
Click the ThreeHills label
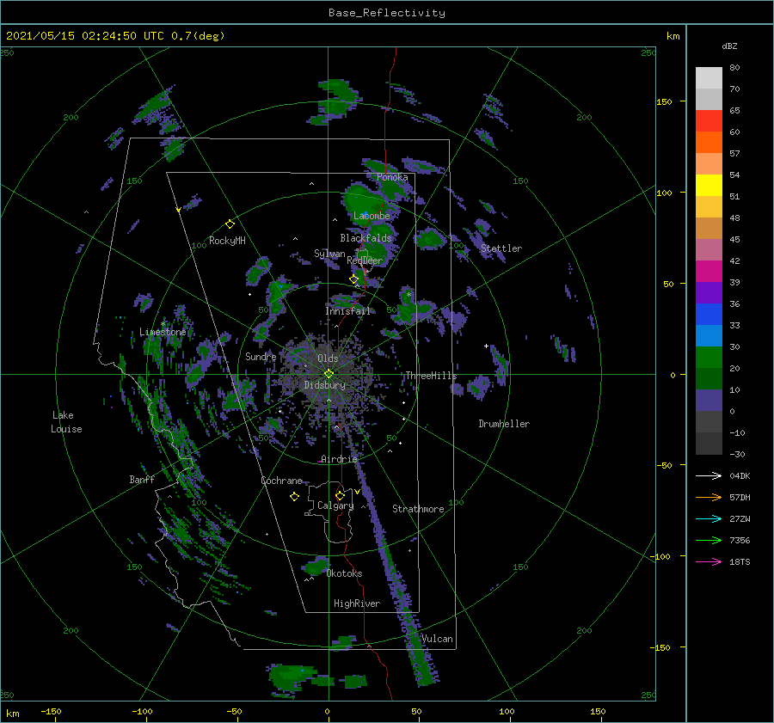[x=431, y=376]
